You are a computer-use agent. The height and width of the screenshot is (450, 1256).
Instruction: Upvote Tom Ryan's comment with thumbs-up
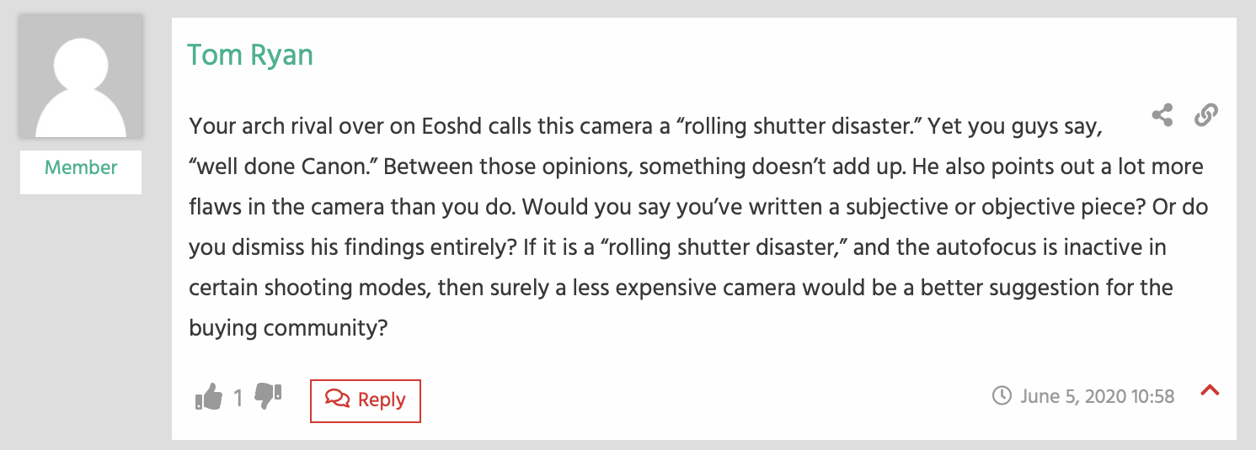coord(209,396)
